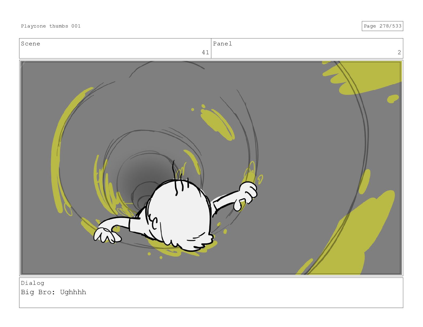This screenshot has width=423, height=327.
Task: Click the small yellow dot near top right
Action: 393,99
